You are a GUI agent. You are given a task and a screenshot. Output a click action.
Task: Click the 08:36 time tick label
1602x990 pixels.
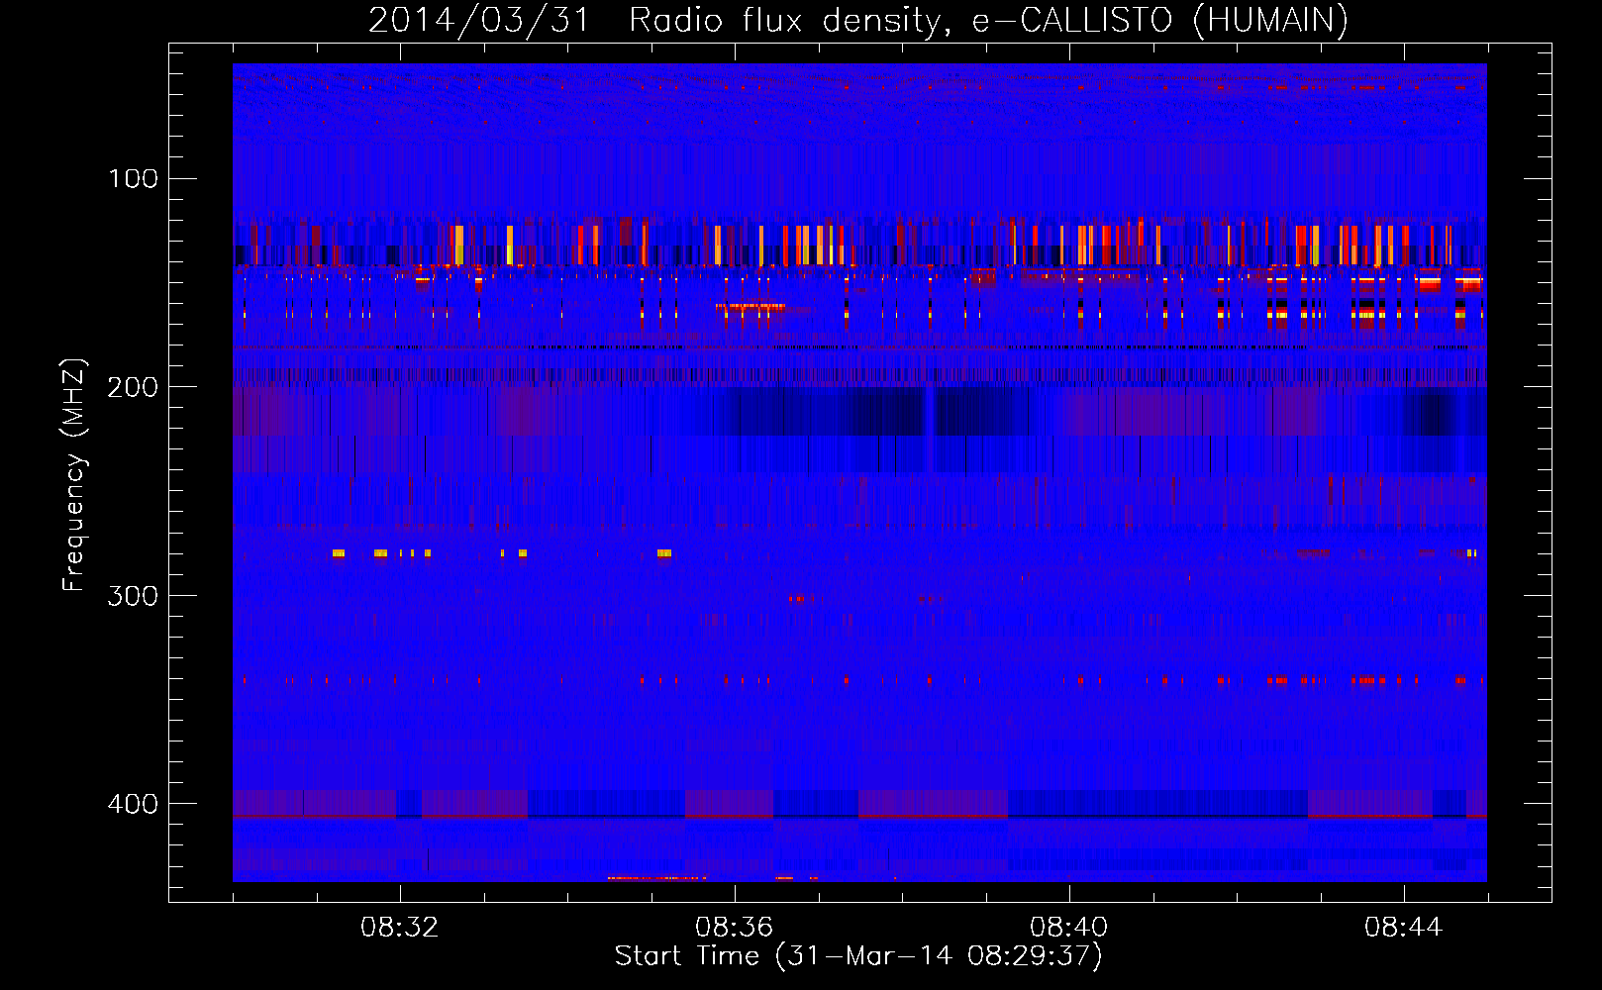tap(734, 928)
